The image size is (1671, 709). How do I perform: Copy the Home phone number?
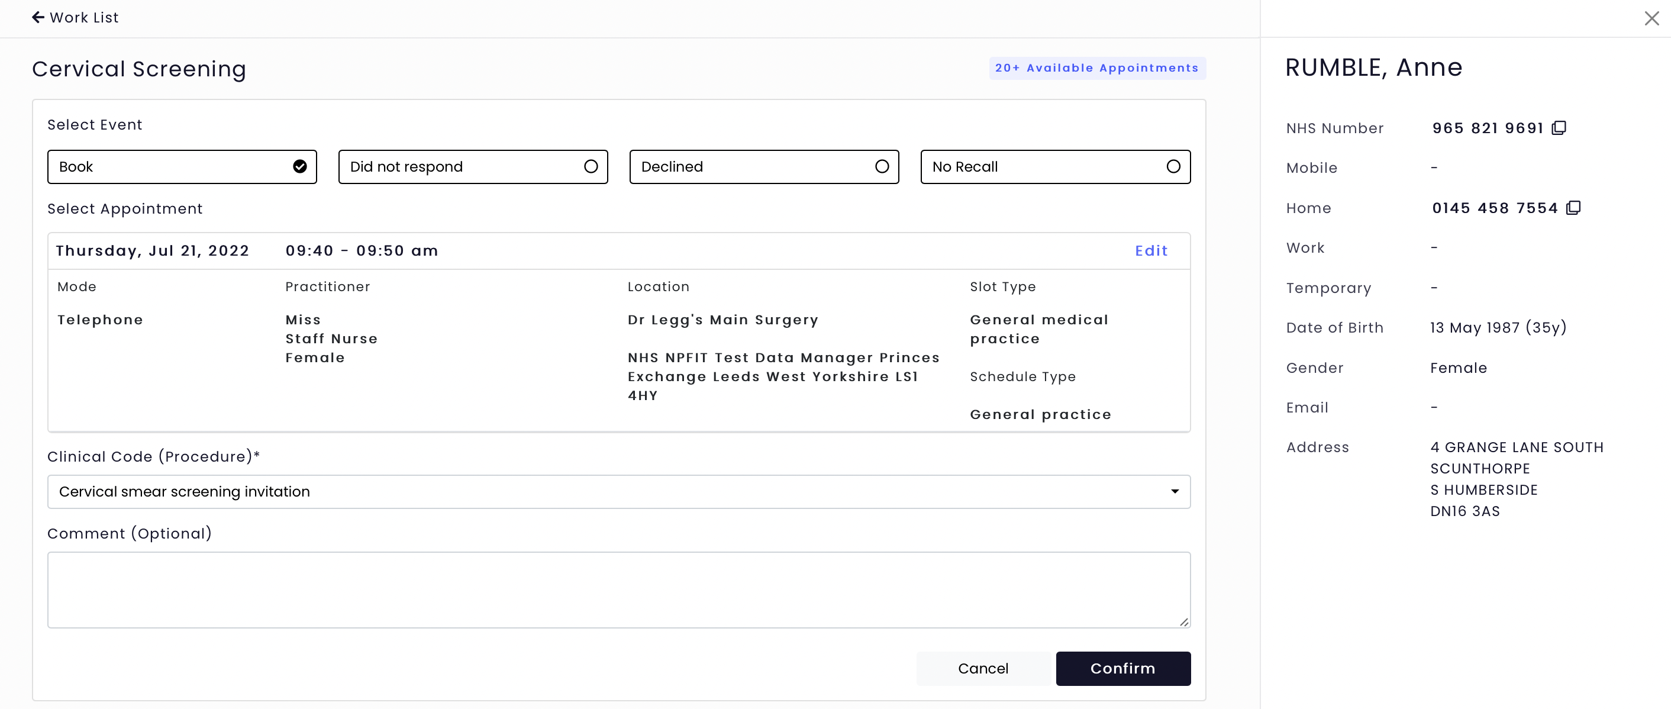coord(1574,208)
